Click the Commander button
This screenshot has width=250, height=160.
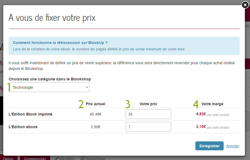35,158
